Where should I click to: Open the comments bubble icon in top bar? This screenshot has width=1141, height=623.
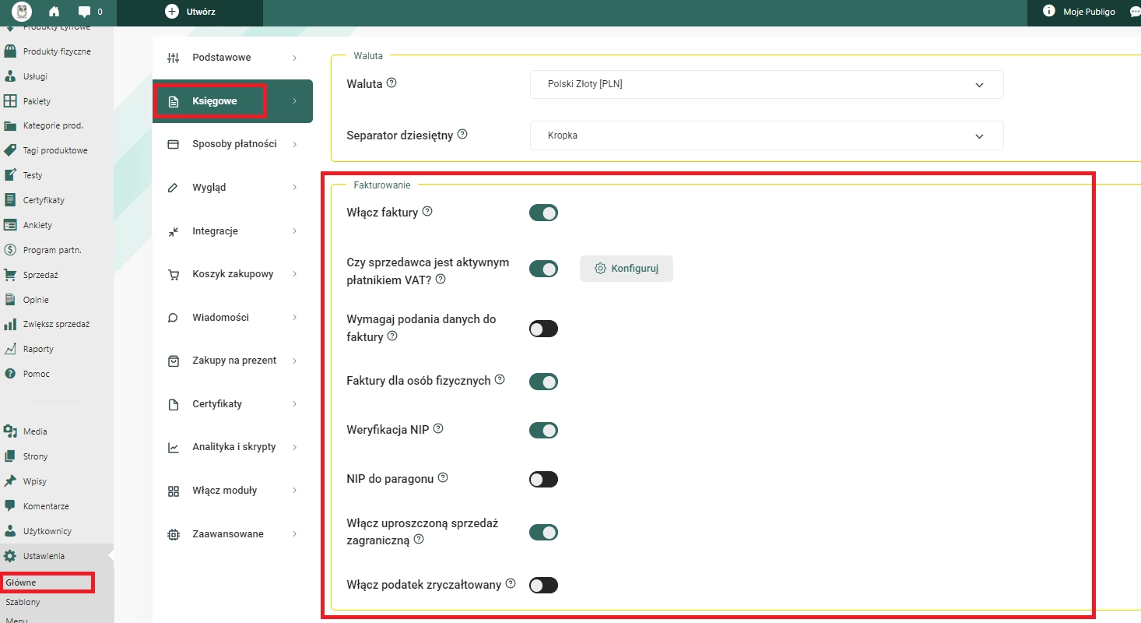(84, 12)
